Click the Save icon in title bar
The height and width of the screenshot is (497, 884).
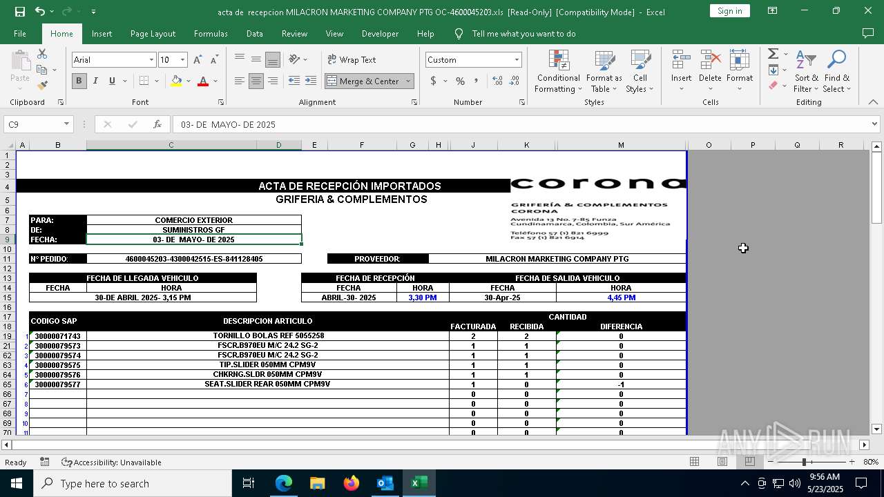click(x=19, y=11)
